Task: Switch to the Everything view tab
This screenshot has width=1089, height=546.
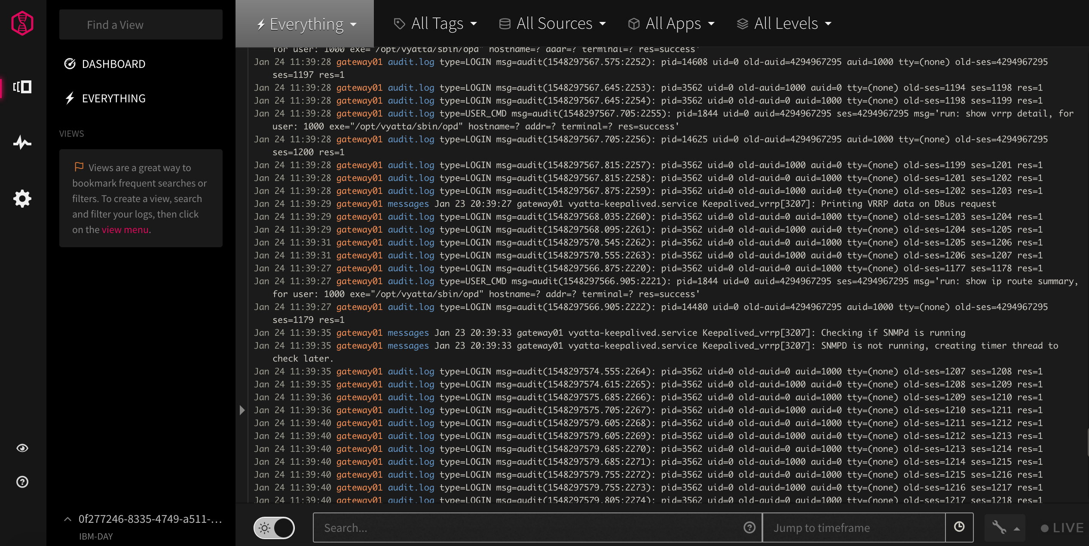Action: (305, 24)
